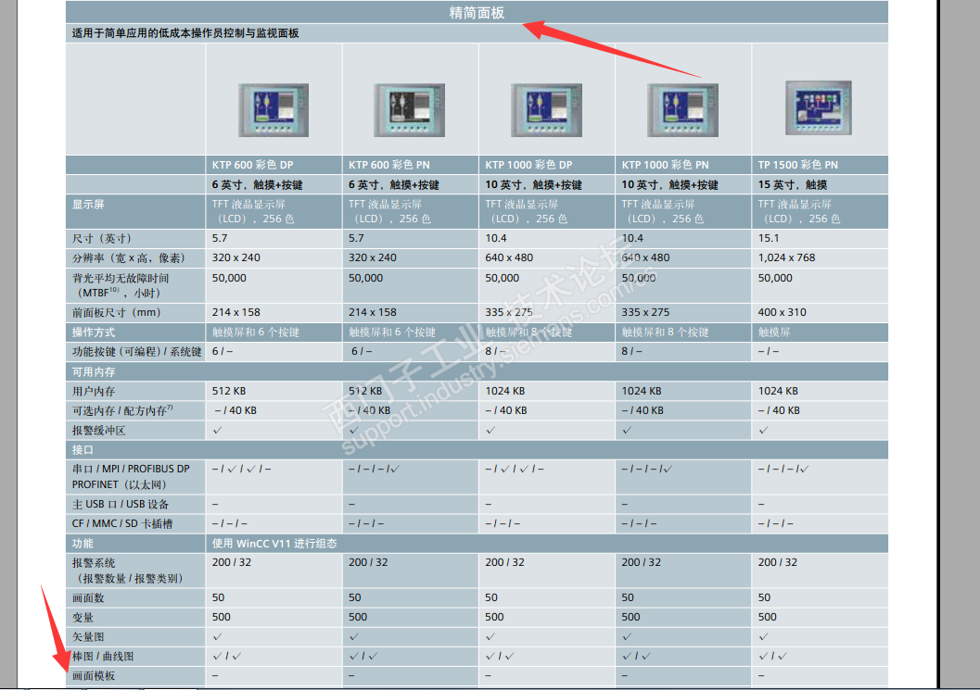Click the 使用 WinCC V11 进行组态 text
Viewport: 980px width, 690px height.
point(274,544)
